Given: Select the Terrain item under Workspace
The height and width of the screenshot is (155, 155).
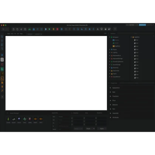Looking at the screenshot, I should (116, 43).
